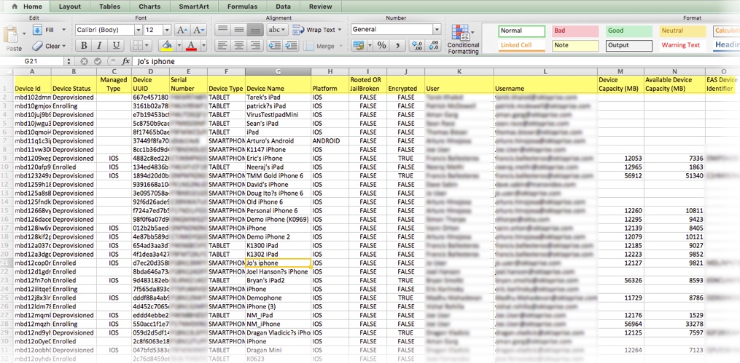Image resolution: width=740 pixels, height=363 pixels.
Task: Open the SmartArt ribbon tab
Action: 197,7
